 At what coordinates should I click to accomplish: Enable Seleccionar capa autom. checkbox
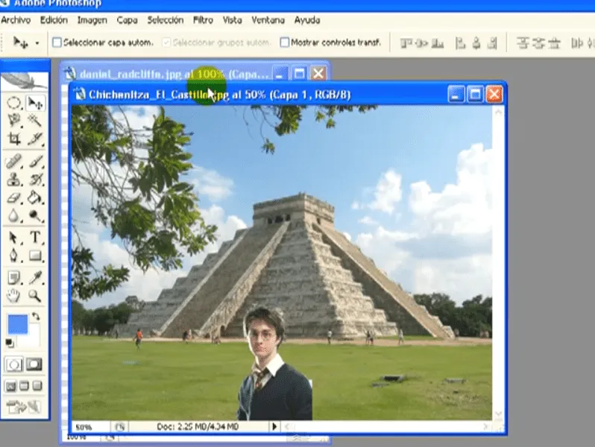pyautogui.click(x=57, y=42)
